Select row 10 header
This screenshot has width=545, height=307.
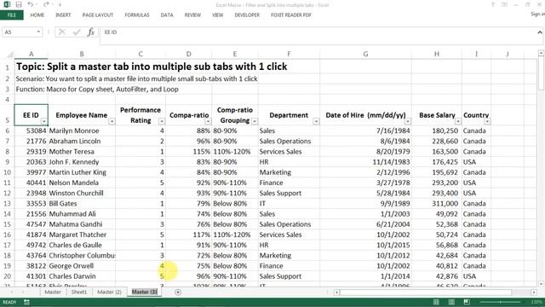(x=7, y=172)
